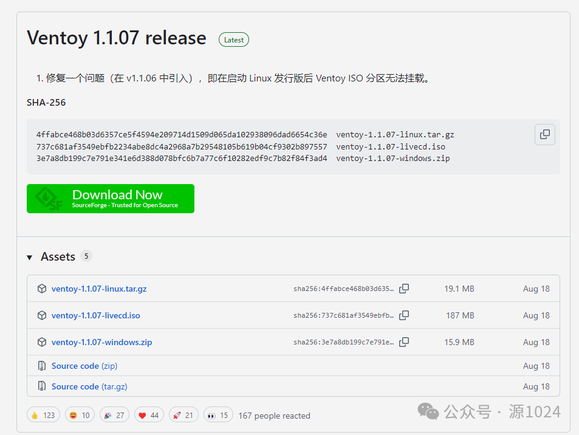Viewport: 579px width, 435px height.
Task: Click file icon beside Source code (tar.gz)
Action: coord(42,386)
